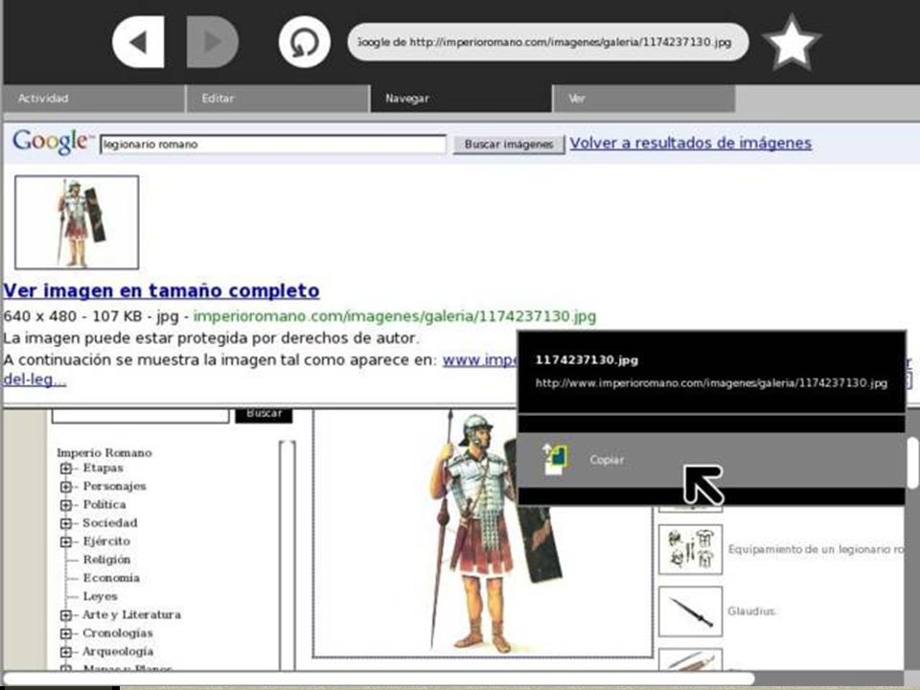Viewport: 920px width, 690px height.
Task: Expand the Personajes tree node
Action: tap(66, 487)
